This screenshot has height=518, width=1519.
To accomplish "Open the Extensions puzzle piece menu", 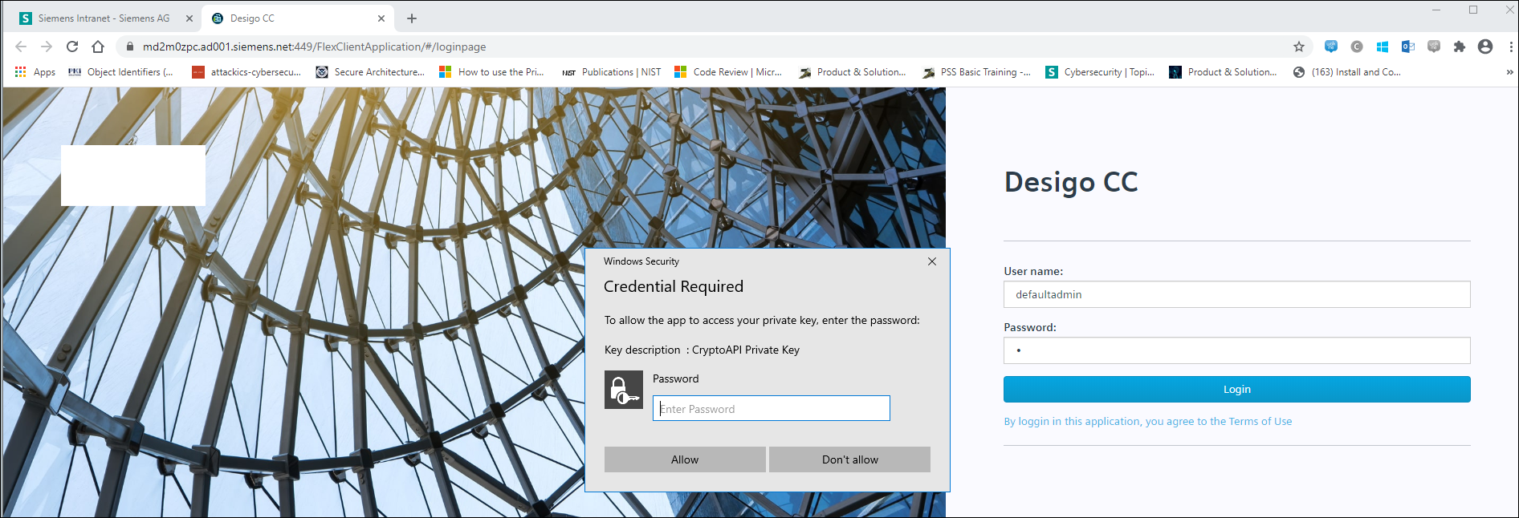I will coord(1459,47).
